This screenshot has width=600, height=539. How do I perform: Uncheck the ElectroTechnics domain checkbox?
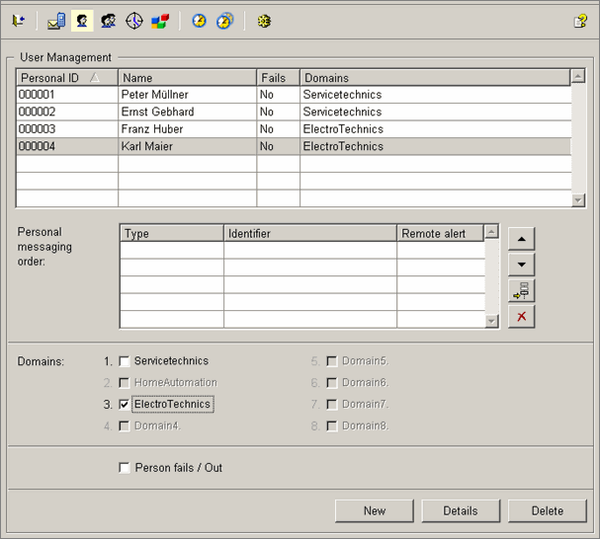tap(125, 405)
